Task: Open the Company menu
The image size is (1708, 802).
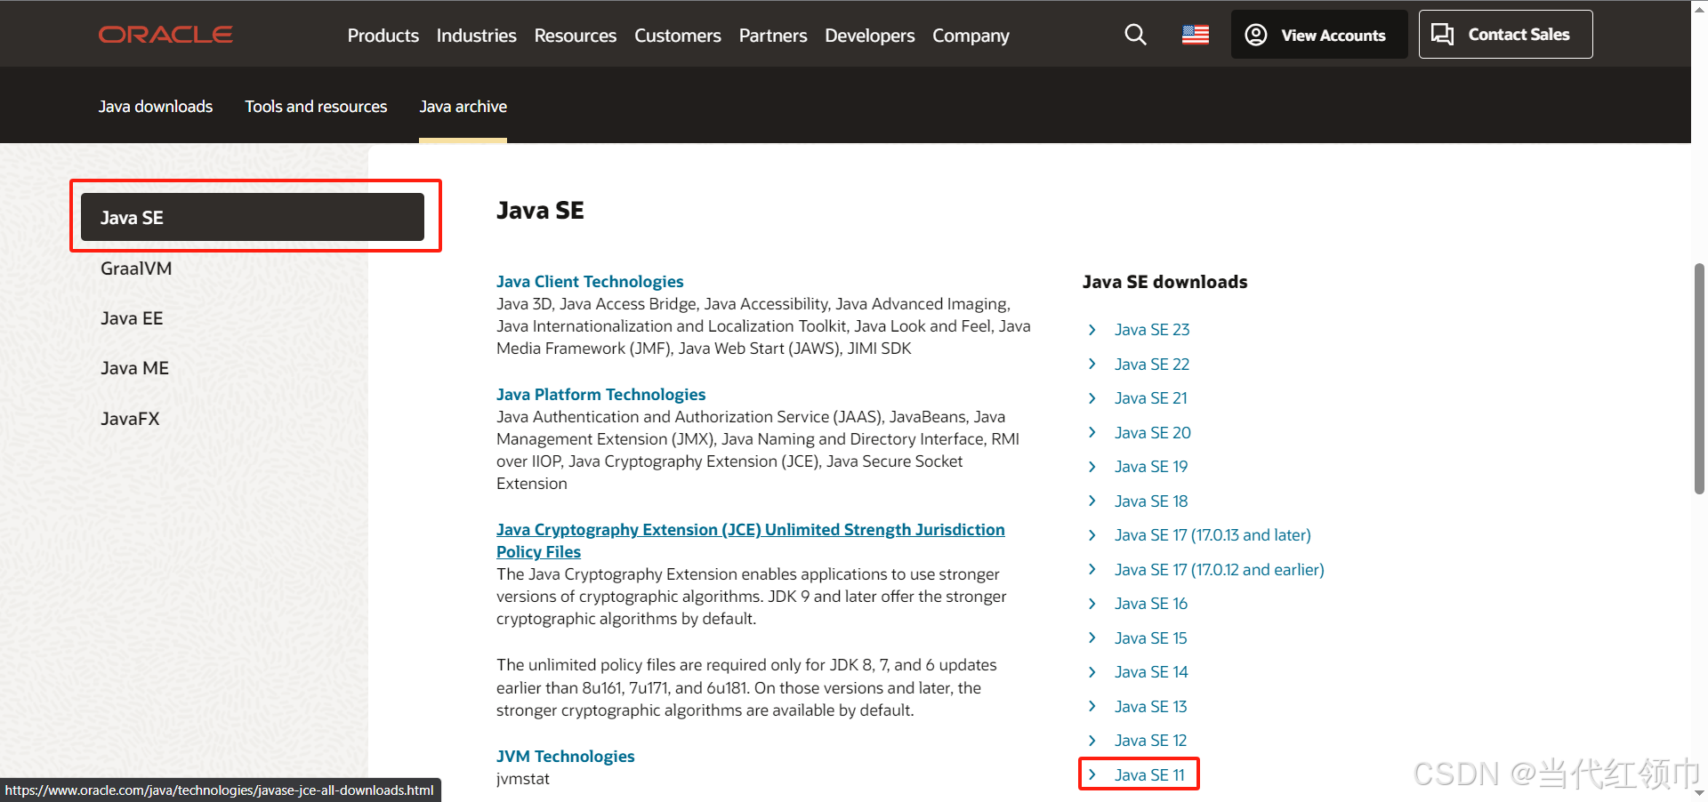Action: click(971, 36)
